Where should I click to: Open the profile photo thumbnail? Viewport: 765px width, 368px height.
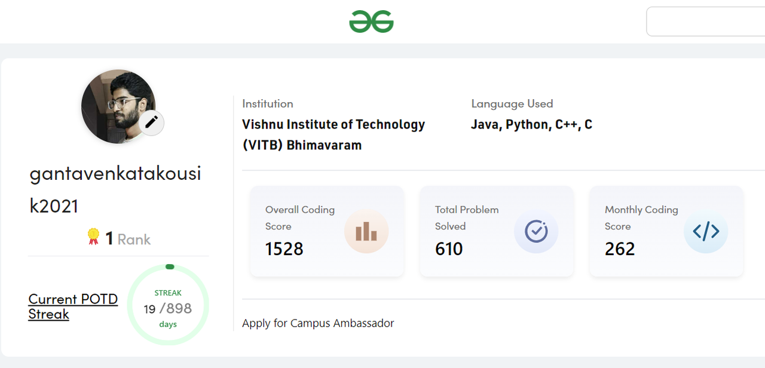118,106
